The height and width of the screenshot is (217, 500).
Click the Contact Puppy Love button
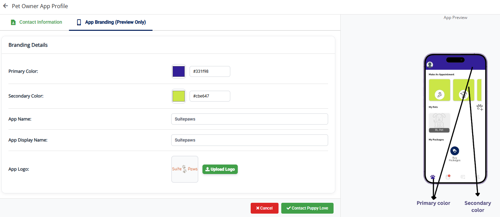(x=307, y=208)
